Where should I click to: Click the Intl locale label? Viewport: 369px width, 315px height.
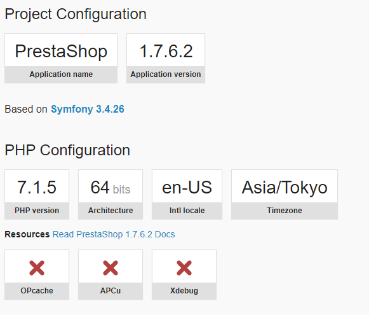click(187, 210)
